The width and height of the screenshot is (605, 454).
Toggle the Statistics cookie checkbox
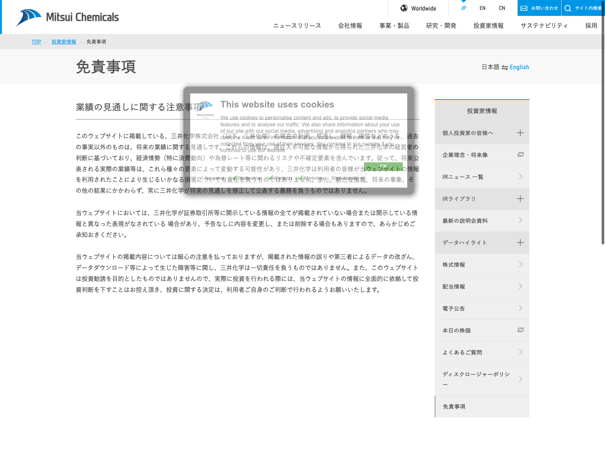[271, 178]
